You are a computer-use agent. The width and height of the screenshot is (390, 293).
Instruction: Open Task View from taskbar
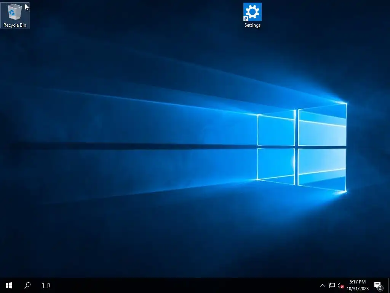pos(46,285)
